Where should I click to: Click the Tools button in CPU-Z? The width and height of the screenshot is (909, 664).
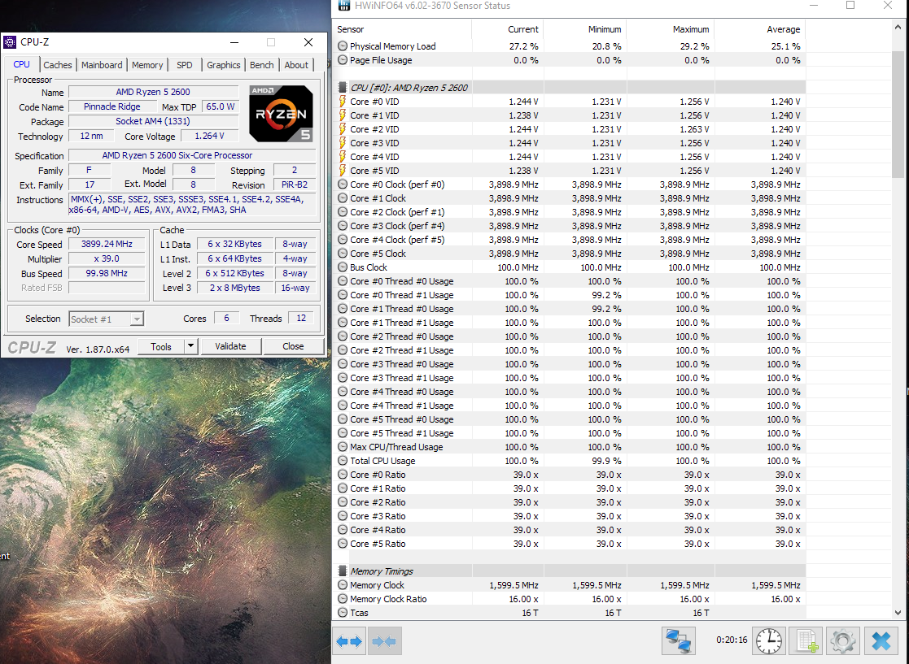coord(161,346)
